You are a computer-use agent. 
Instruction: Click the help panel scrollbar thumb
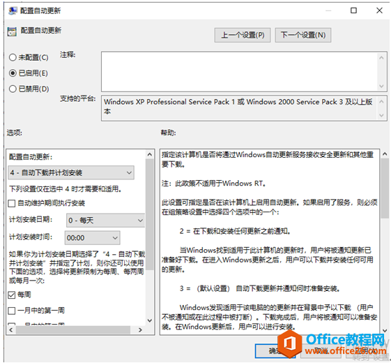(x=385, y=188)
